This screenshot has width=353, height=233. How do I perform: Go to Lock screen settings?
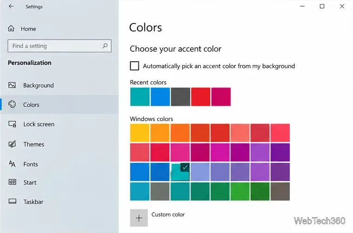click(x=59, y=124)
